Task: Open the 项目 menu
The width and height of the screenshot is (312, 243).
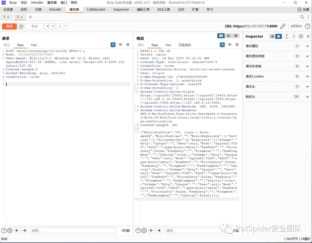Action: (24, 3)
